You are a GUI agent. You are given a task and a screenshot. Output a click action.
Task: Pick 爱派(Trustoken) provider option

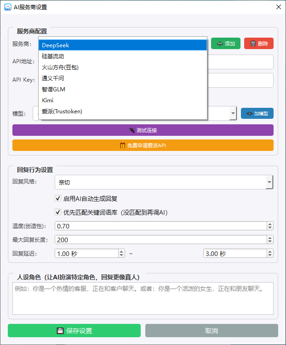click(123, 111)
